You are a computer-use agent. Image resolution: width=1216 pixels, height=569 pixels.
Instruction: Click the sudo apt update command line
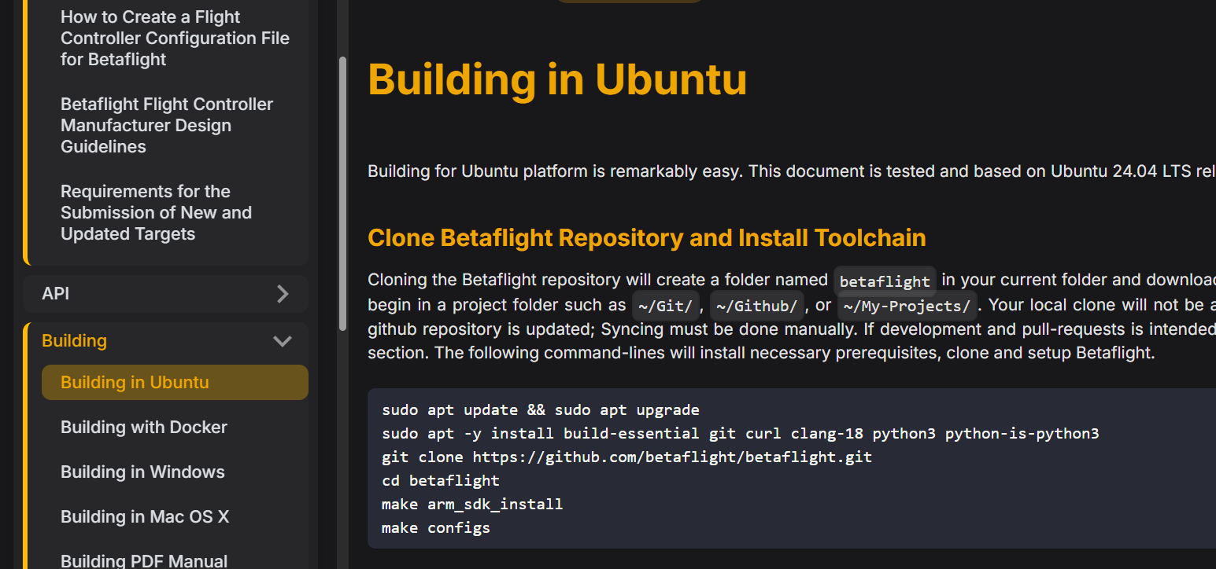click(541, 410)
